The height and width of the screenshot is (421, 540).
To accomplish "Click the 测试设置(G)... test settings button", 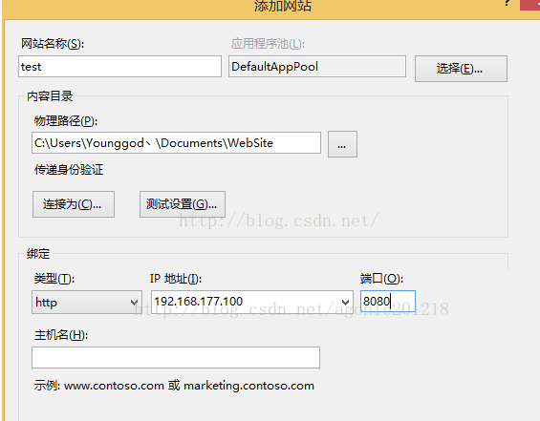I will point(183,204).
